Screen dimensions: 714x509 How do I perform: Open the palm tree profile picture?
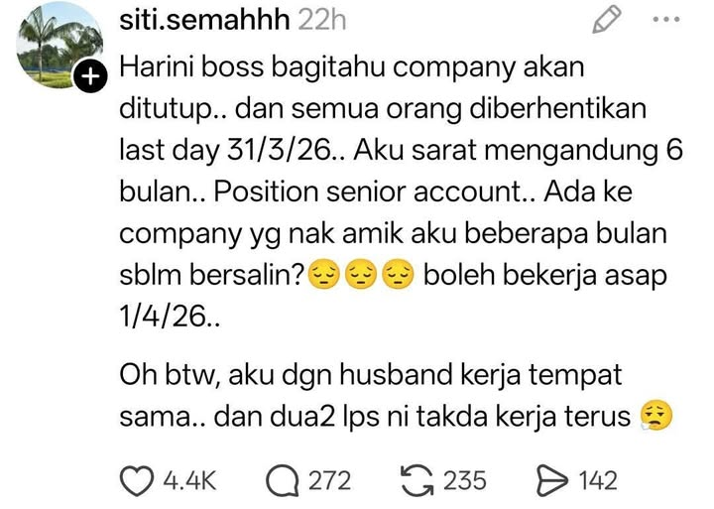point(59,46)
